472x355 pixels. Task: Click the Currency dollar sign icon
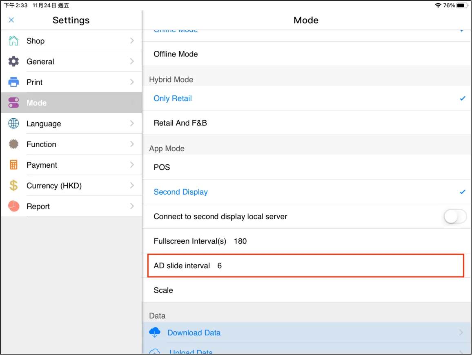(13, 186)
